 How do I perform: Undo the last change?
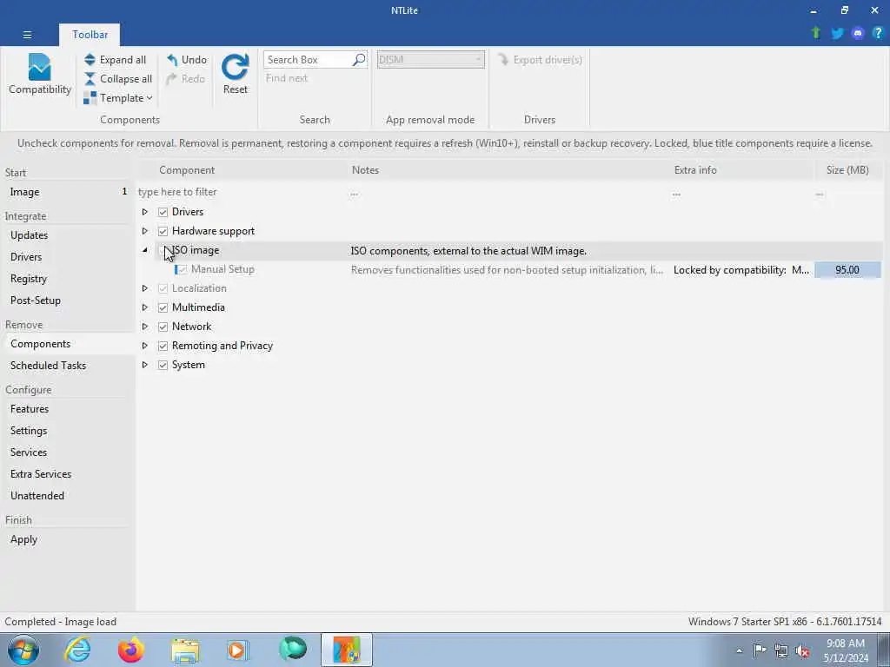tap(186, 60)
